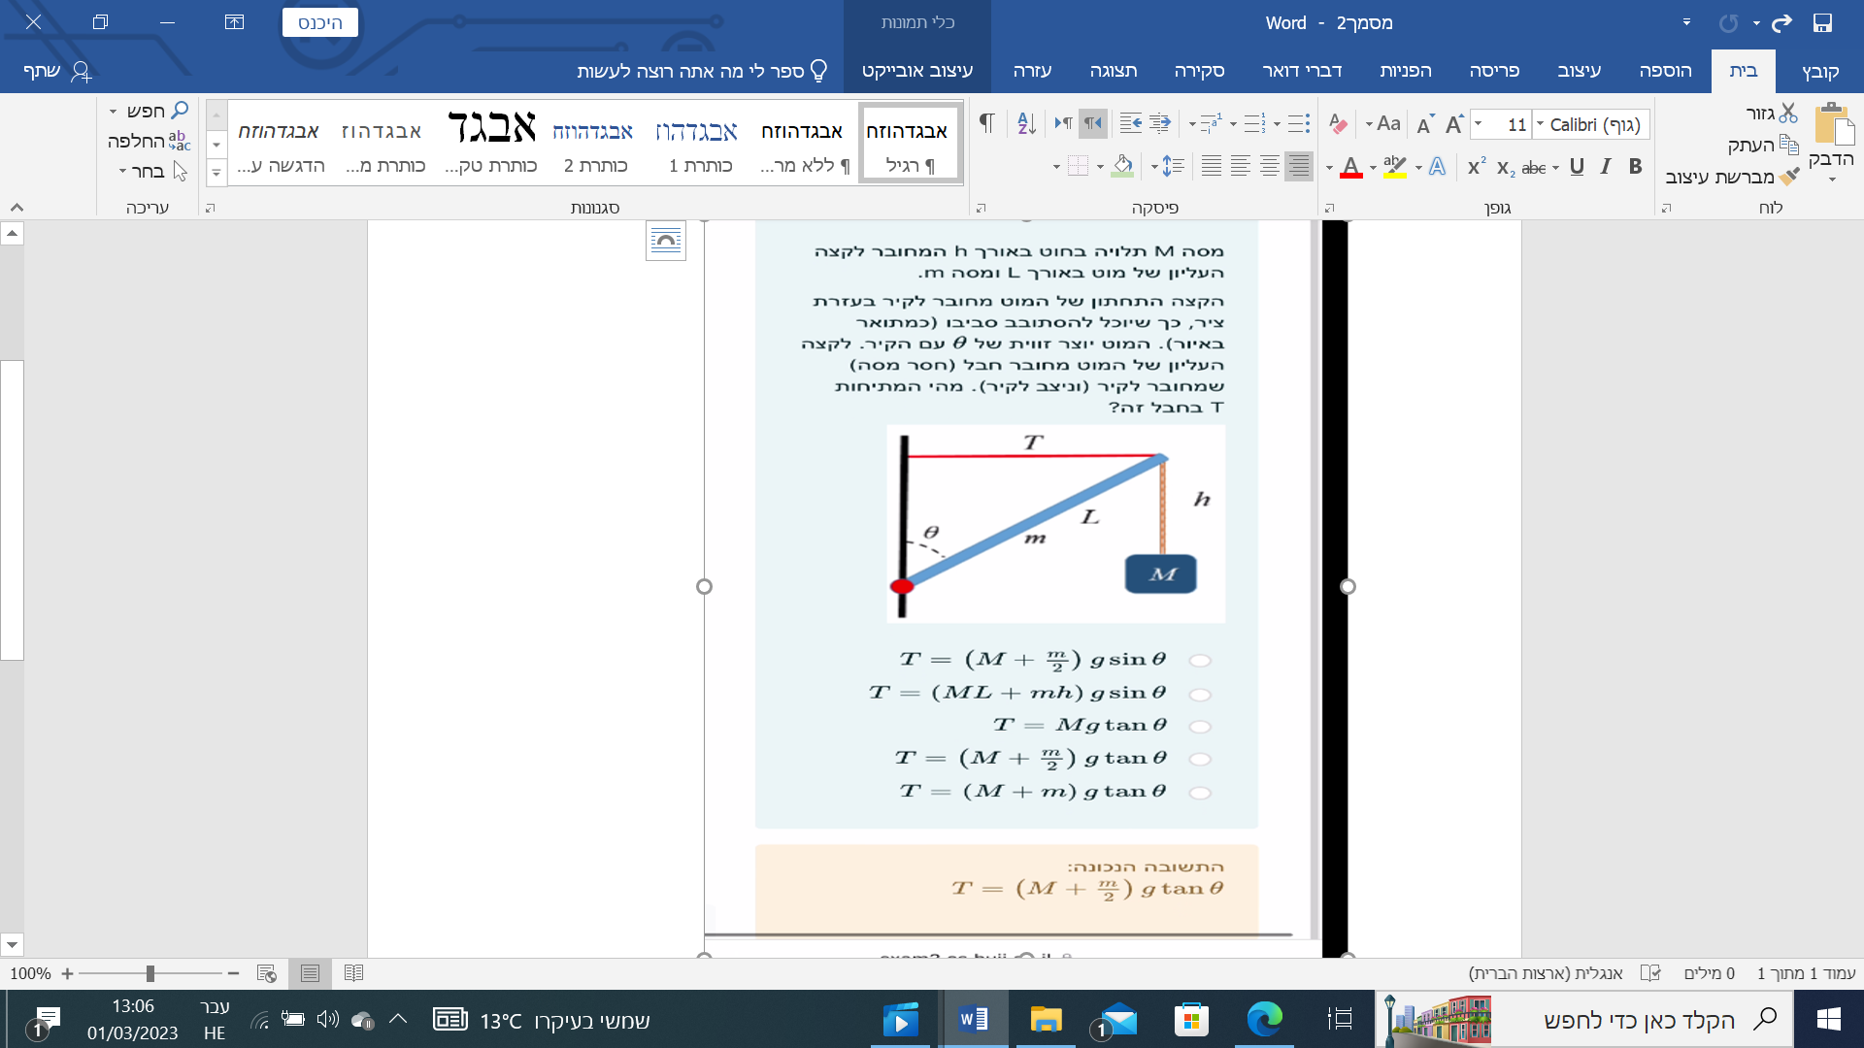
Task: Expand the bullets list dropdown
Action: [1278, 124]
